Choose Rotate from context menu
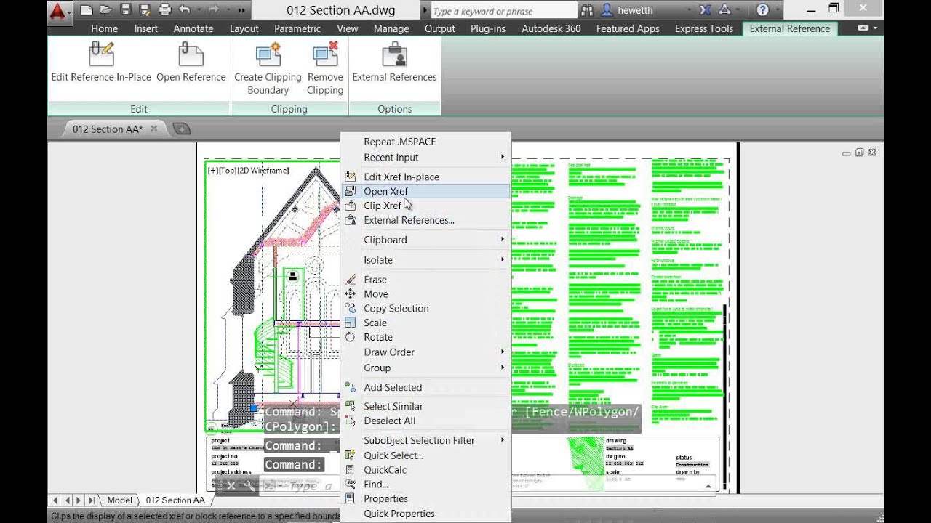The image size is (931, 523). click(426, 338)
